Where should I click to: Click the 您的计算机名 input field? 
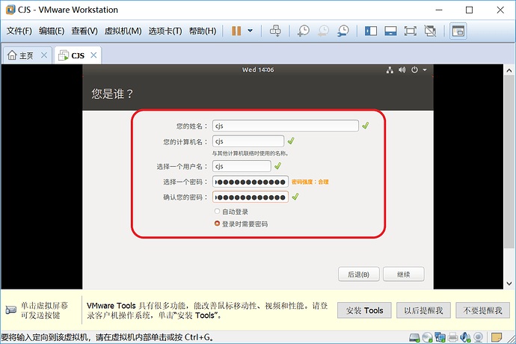coord(248,141)
